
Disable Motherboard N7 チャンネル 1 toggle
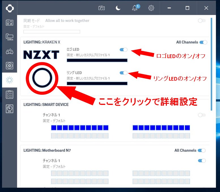(202, 161)
